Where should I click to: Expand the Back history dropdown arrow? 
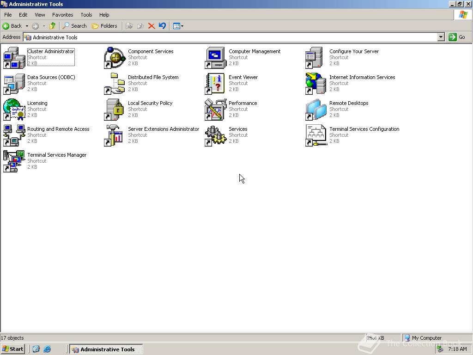27,26
